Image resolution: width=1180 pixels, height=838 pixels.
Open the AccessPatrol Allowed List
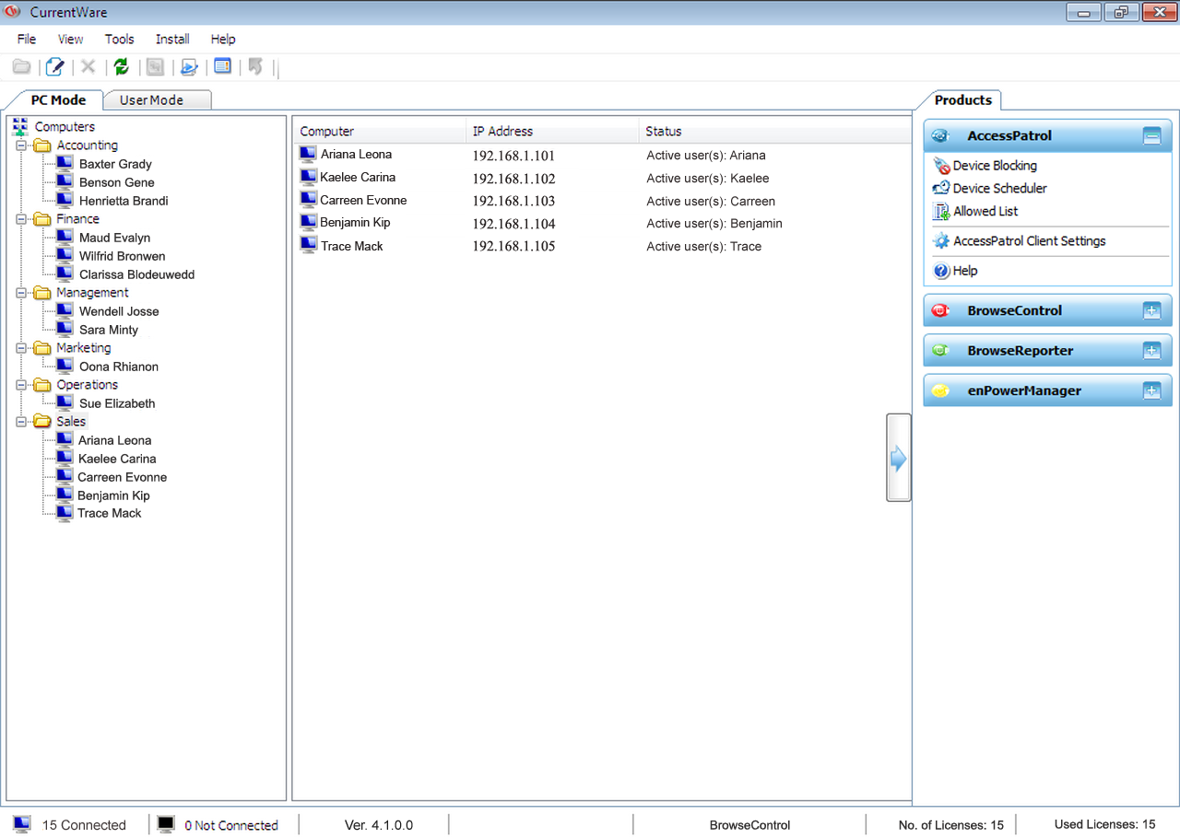click(985, 212)
